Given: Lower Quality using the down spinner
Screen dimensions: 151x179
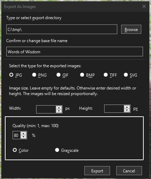Looking at the screenshot, I should (24, 137).
